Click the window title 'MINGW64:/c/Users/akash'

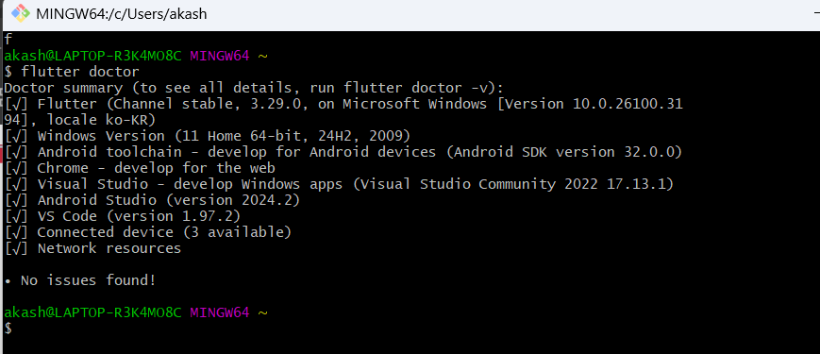click(122, 14)
